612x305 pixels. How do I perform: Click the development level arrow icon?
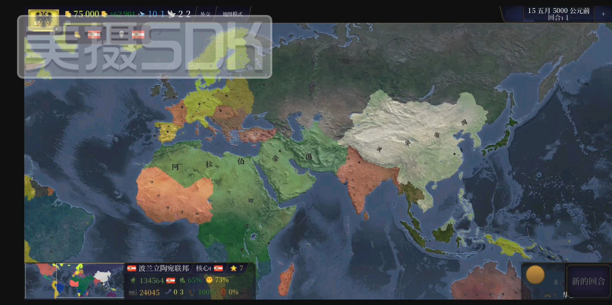168,292
